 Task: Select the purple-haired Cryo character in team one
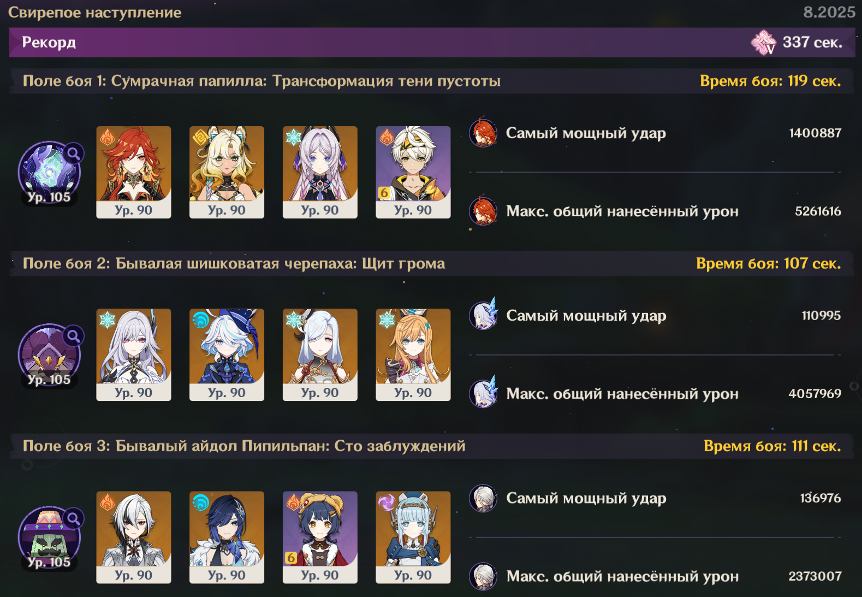coord(320,172)
